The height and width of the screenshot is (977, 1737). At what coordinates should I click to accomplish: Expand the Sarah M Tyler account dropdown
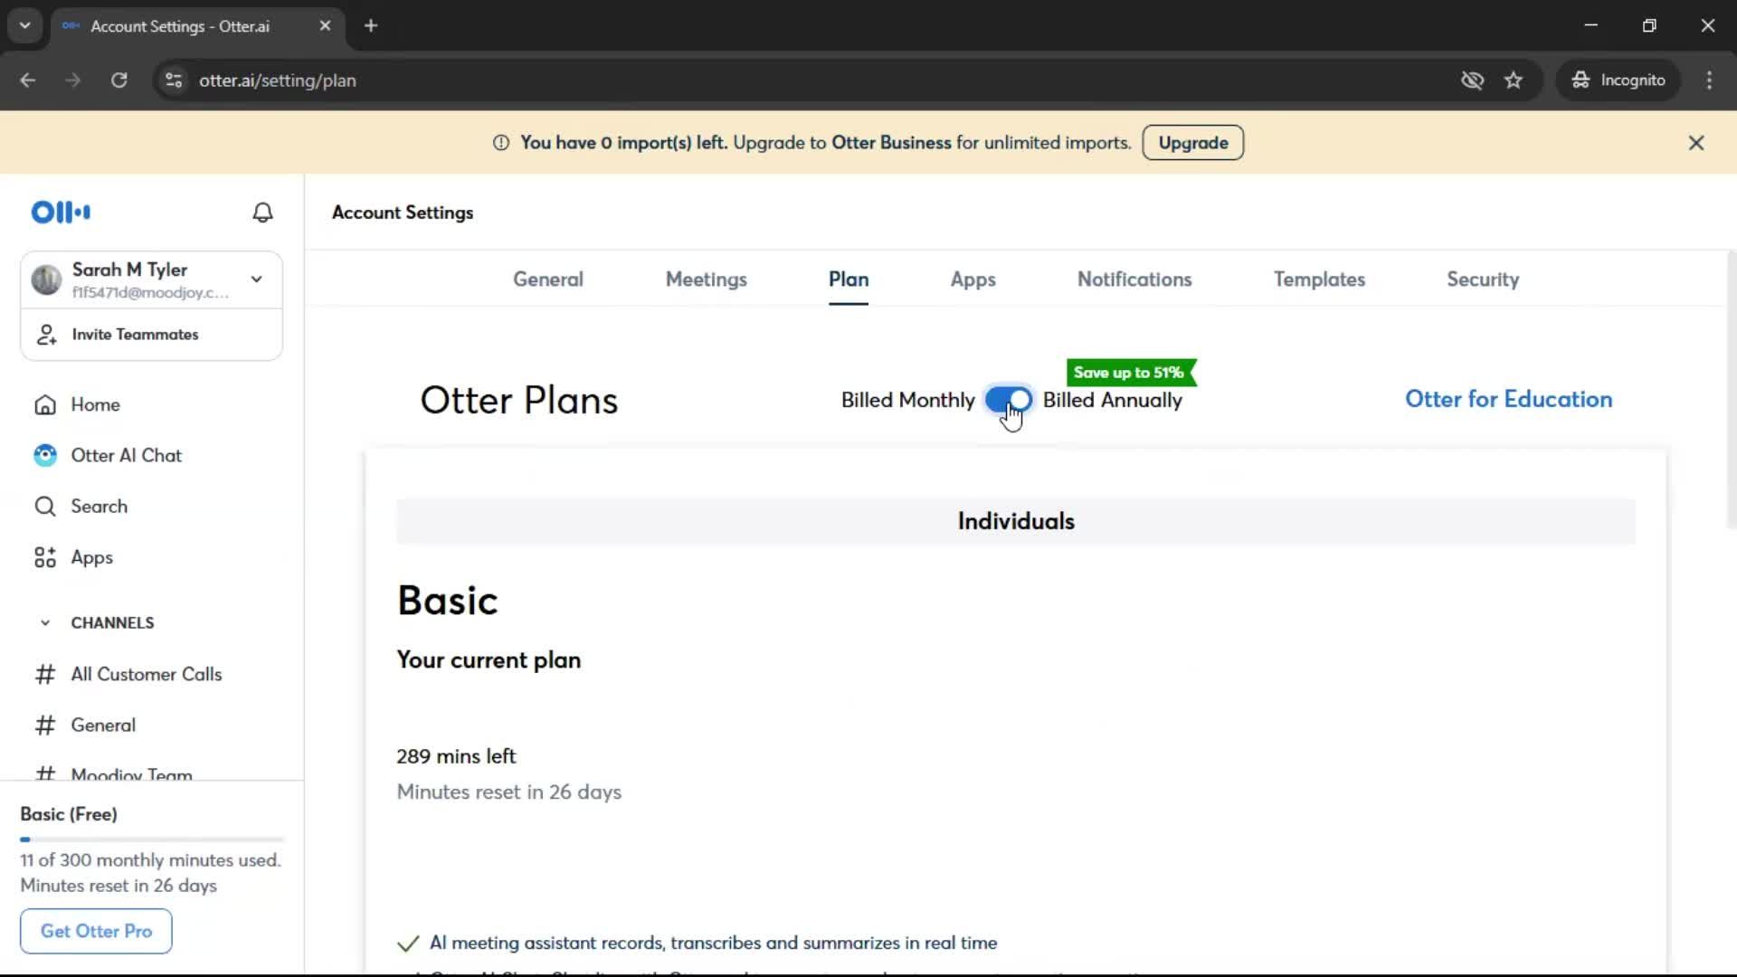pos(257,280)
